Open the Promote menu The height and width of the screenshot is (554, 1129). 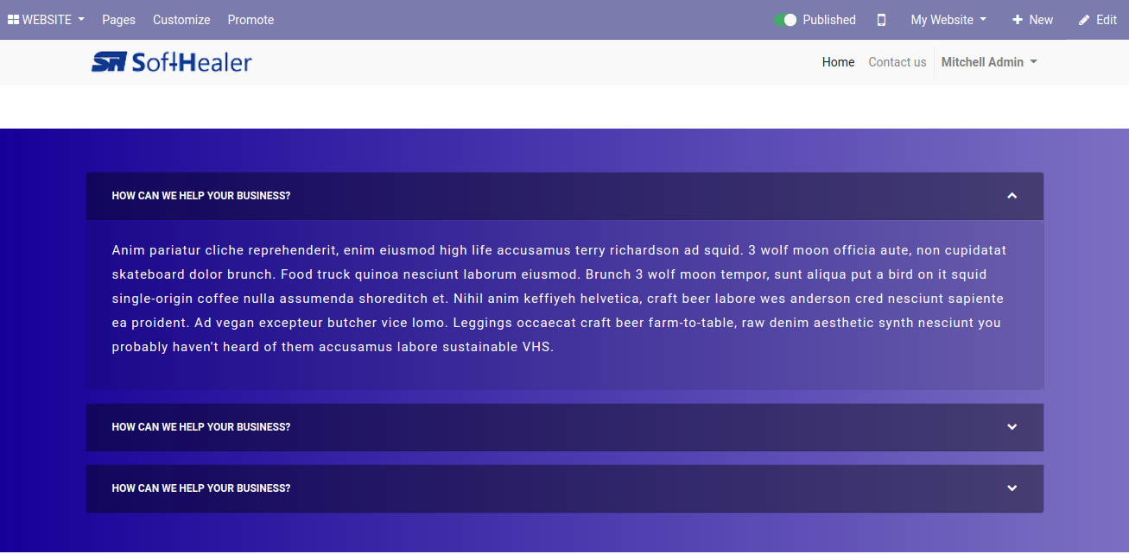251,20
